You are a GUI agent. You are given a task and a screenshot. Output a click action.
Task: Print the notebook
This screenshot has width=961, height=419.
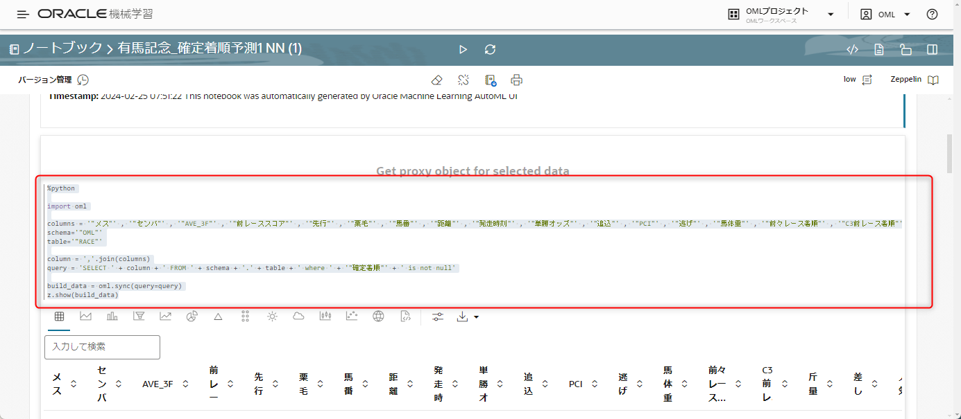(516, 80)
